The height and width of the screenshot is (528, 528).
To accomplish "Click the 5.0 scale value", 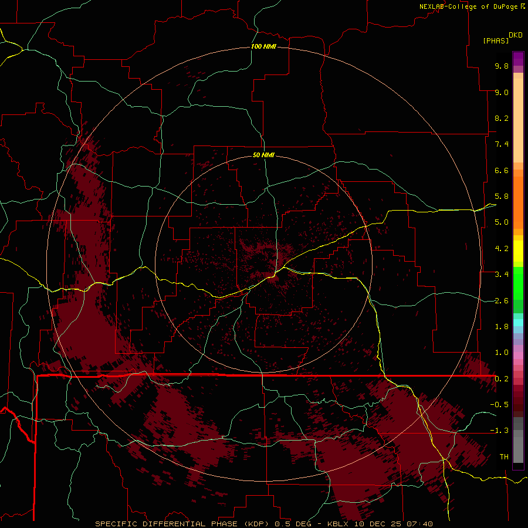I will [502, 222].
